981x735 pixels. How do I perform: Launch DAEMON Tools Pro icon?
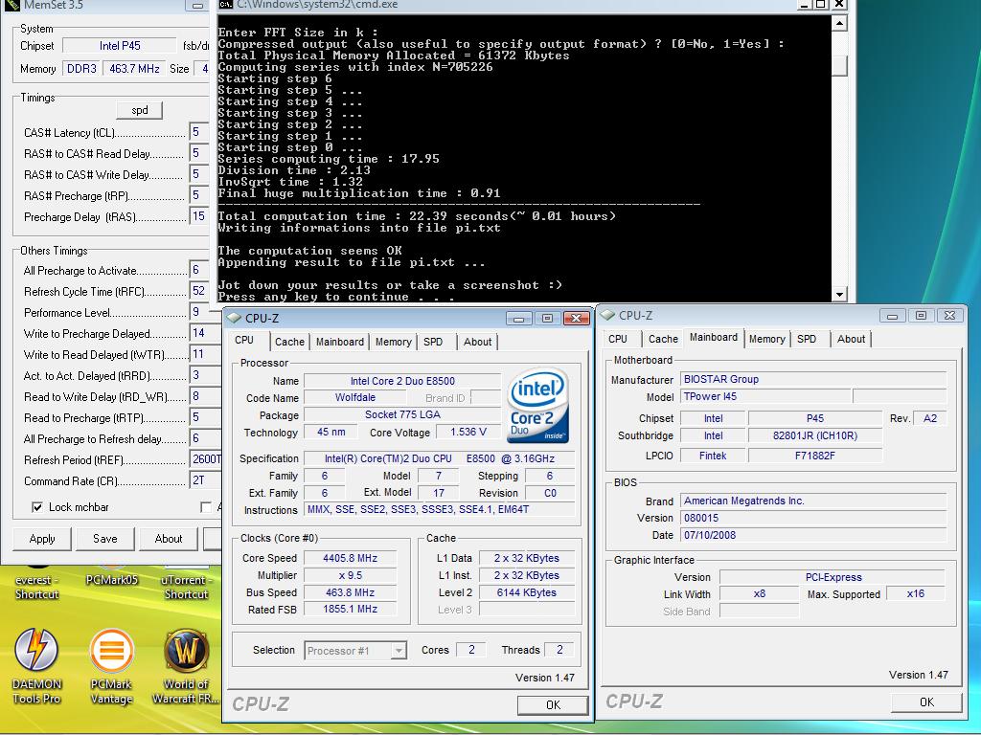click(36, 666)
